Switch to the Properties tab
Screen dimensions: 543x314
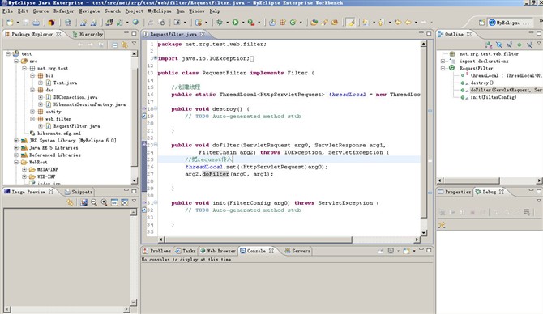(455, 192)
